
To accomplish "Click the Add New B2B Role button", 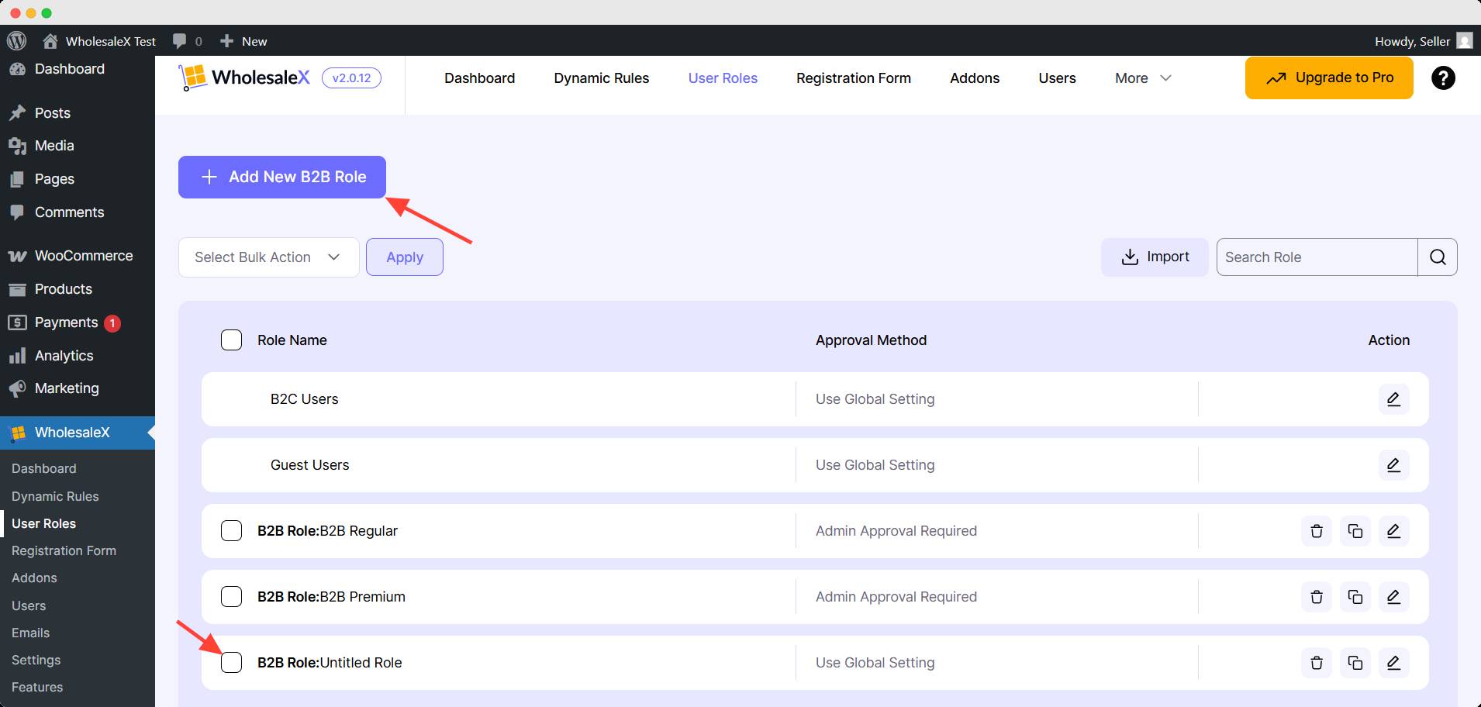I will (282, 177).
